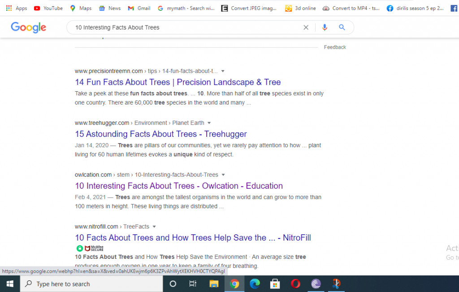The height and width of the screenshot is (292, 459).
Task: Open the Convert JPEG image bookmark
Action: click(x=249, y=8)
